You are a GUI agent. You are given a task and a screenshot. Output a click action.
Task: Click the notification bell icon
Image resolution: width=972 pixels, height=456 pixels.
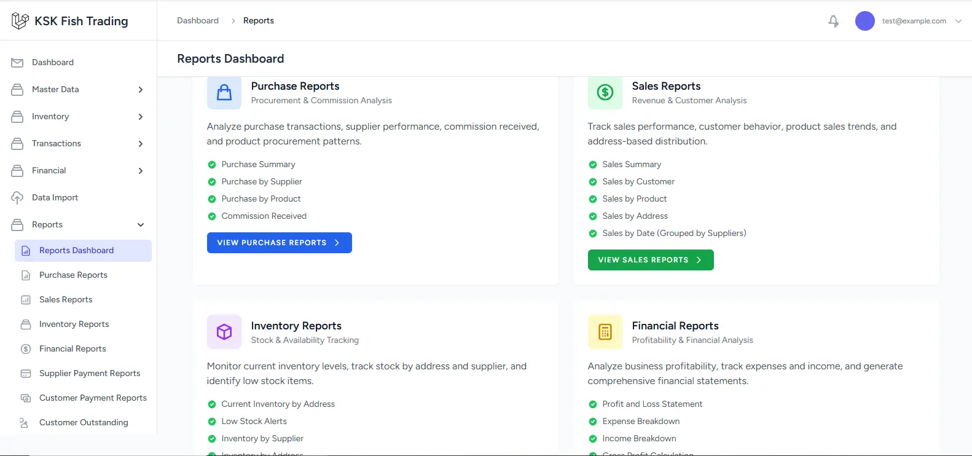(x=833, y=21)
